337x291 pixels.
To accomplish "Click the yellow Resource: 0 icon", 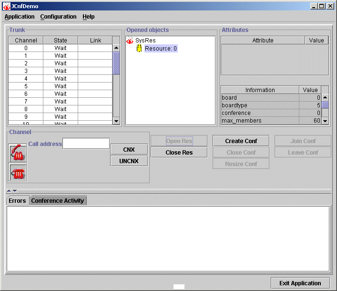I will click(x=139, y=49).
